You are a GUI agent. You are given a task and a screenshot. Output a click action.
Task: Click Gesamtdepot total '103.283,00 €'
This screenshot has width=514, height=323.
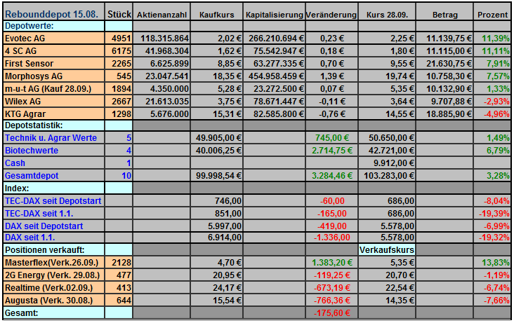[x=389, y=176]
